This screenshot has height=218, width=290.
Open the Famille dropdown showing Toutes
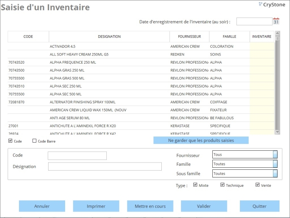tap(245, 164)
